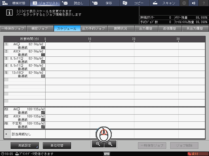Click the information icon beside message

[x=9, y=12]
